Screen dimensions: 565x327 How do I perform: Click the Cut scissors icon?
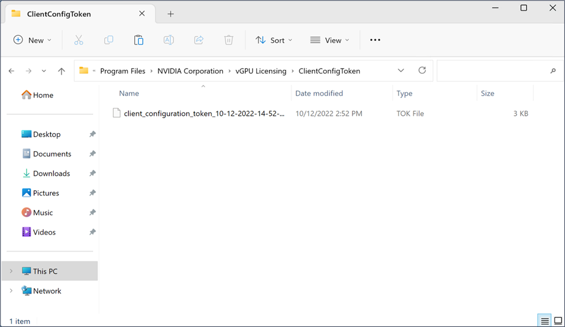point(79,40)
